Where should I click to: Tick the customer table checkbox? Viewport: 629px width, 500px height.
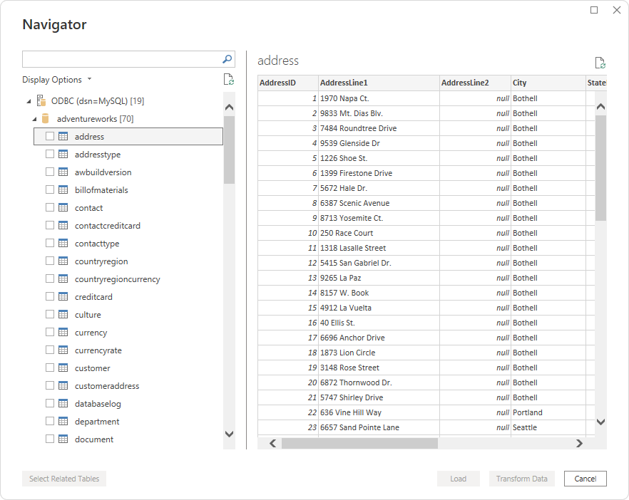point(50,368)
